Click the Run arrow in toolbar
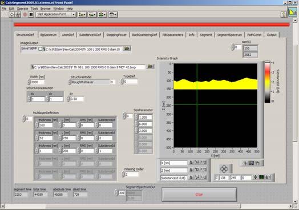Screen dimensions: 299x210 tap(11, 14)
